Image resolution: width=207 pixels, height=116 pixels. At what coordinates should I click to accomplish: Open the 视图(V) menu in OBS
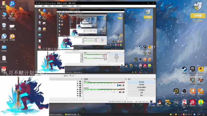pos(49,6)
